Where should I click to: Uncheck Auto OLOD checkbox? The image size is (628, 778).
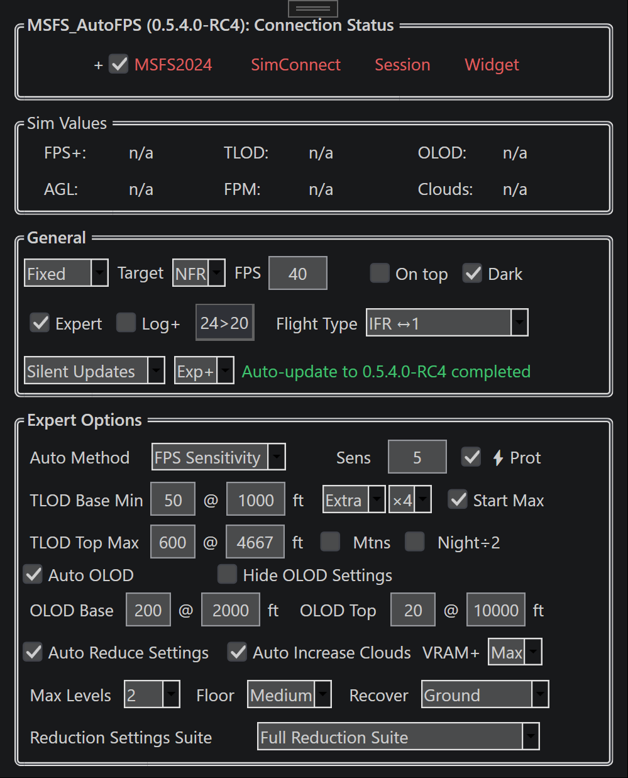click(x=33, y=574)
